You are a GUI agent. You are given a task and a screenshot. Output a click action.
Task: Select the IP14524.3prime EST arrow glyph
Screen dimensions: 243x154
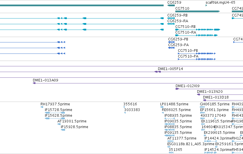pos(210,153)
